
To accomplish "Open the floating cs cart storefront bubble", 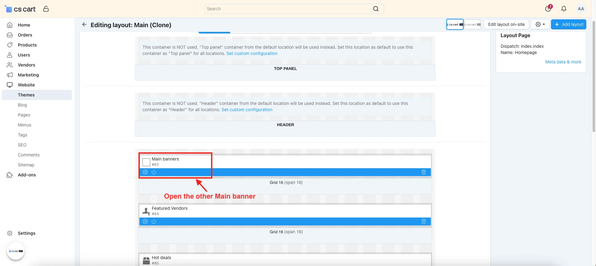I will 16,251.
